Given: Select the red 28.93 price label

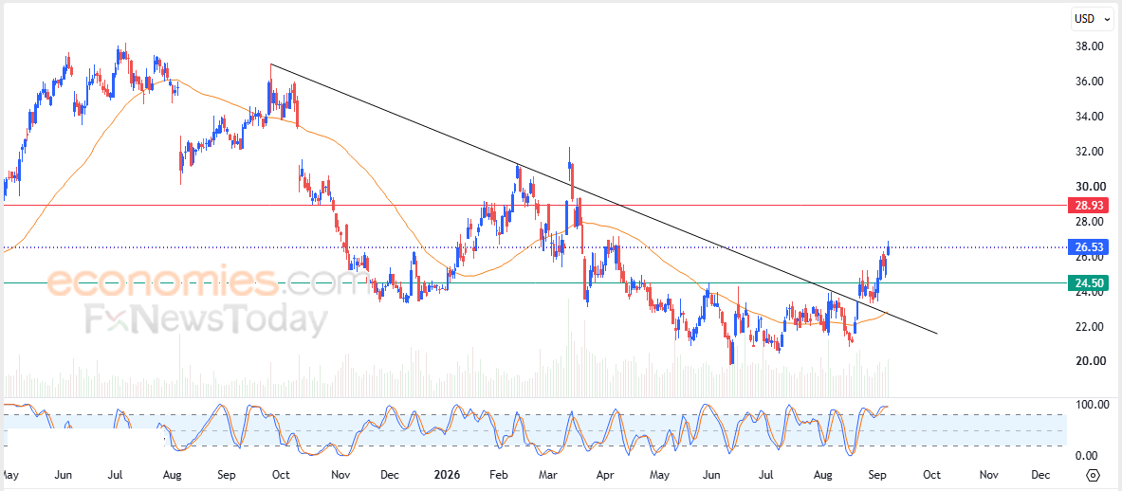Looking at the screenshot, I should tap(1088, 205).
